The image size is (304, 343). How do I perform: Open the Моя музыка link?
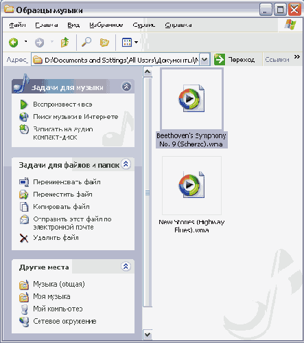point(51,296)
